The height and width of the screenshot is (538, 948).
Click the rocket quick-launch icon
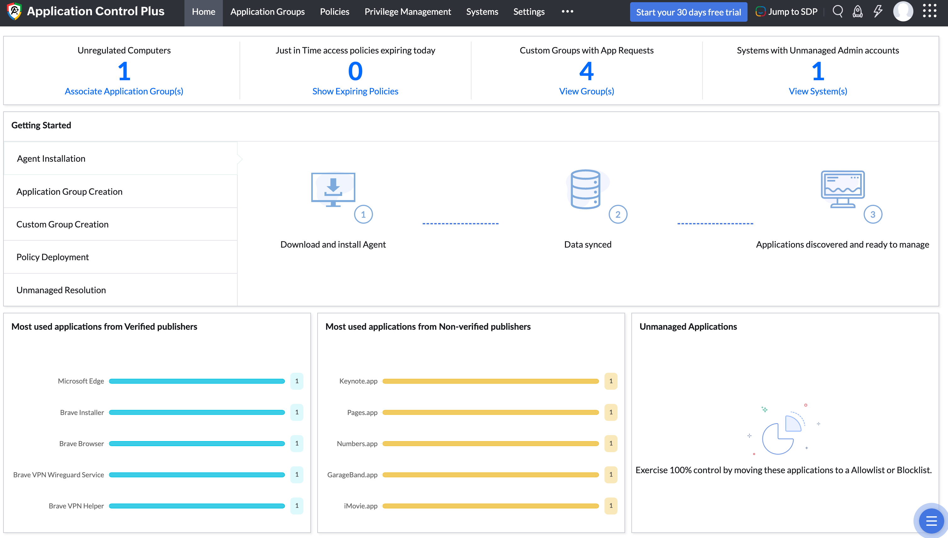coord(857,11)
